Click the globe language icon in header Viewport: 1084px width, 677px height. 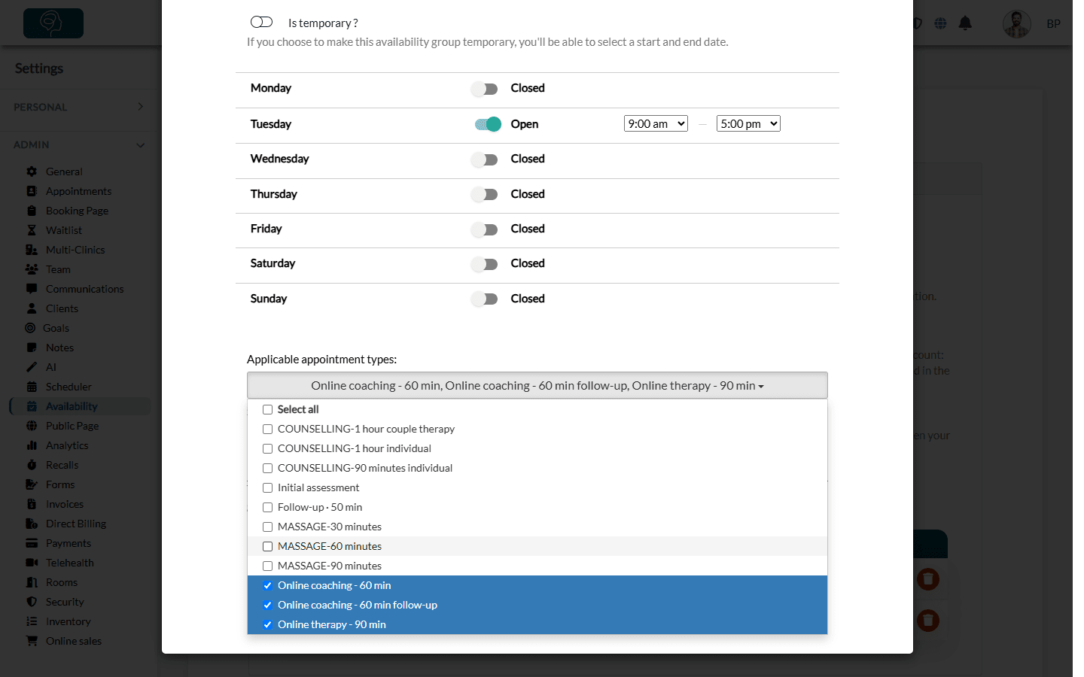pyautogui.click(x=940, y=23)
